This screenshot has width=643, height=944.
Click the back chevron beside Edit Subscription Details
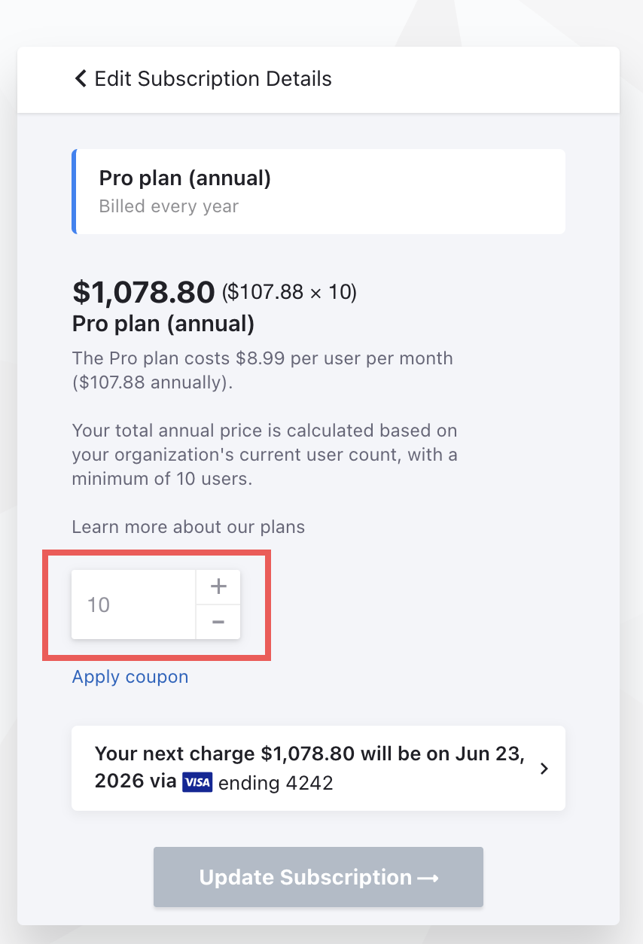[81, 78]
